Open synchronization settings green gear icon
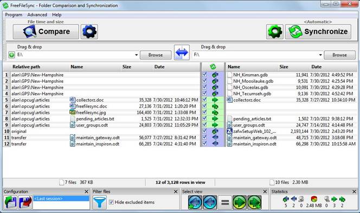The height and width of the screenshot is (213, 360). tap(275, 31)
